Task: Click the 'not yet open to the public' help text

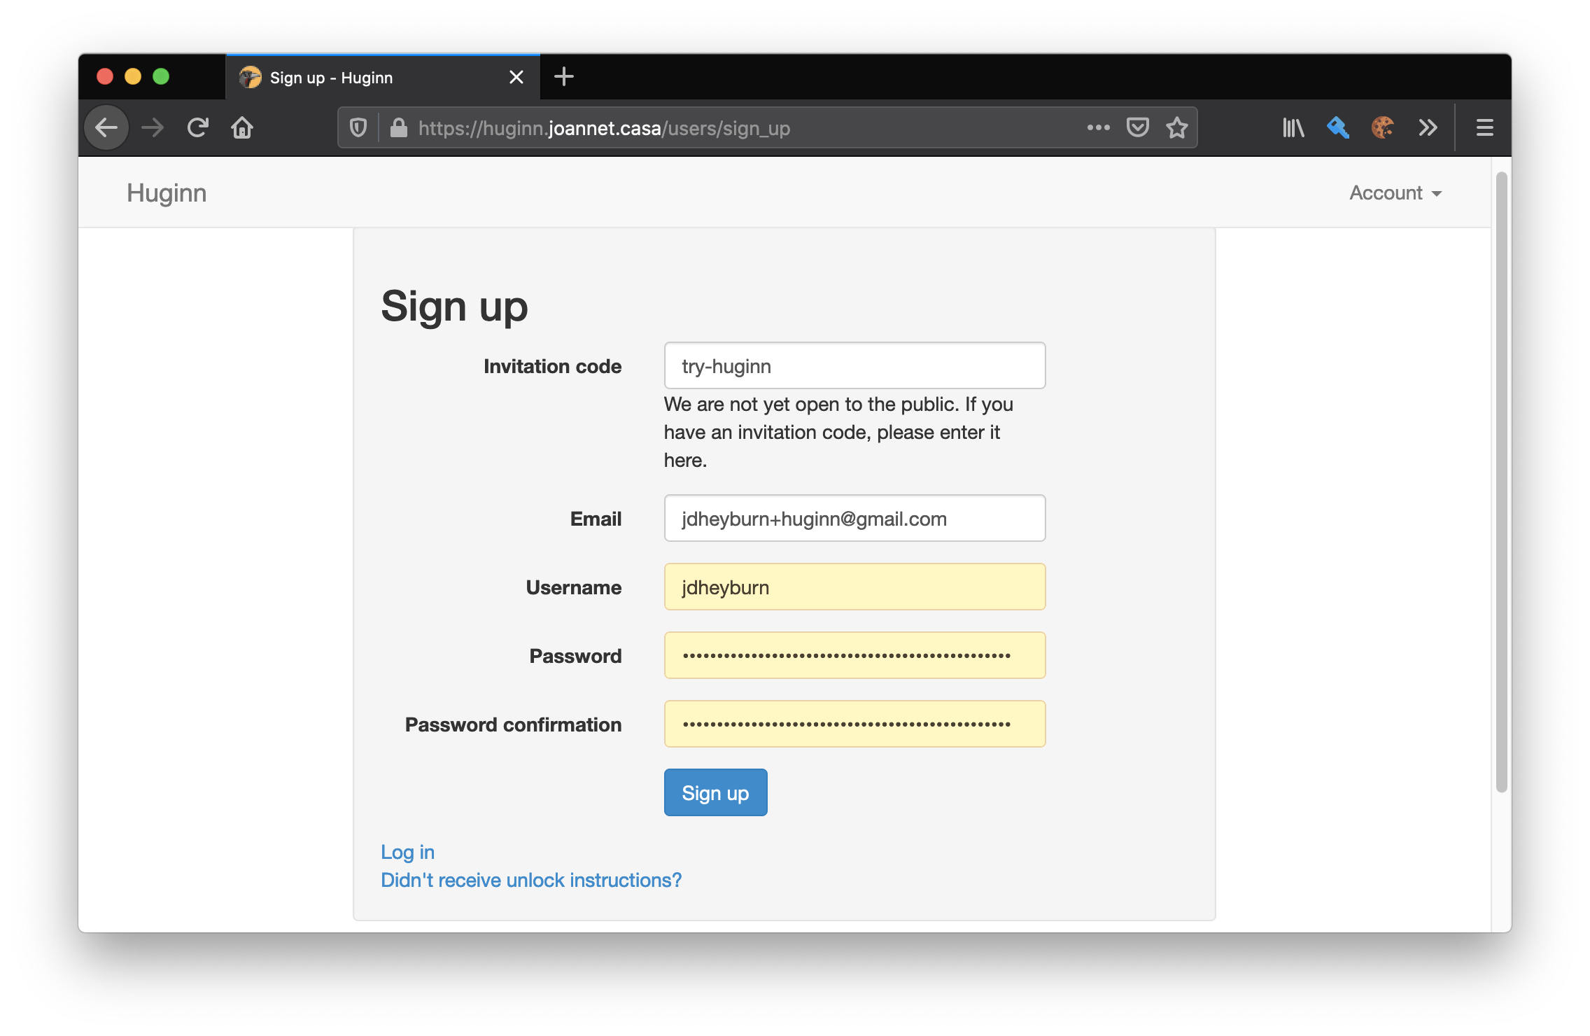Action: coord(838,433)
